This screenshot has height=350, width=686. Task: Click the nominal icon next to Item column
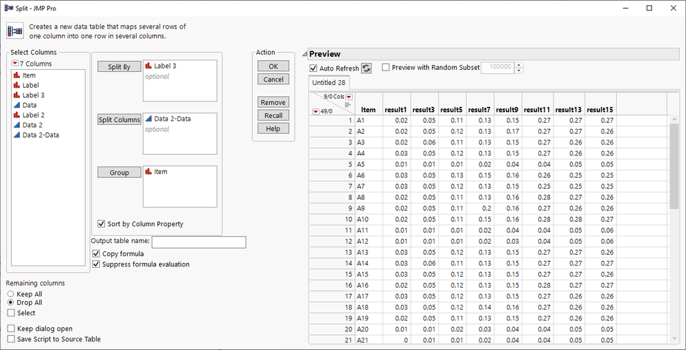tap(16, 76)
